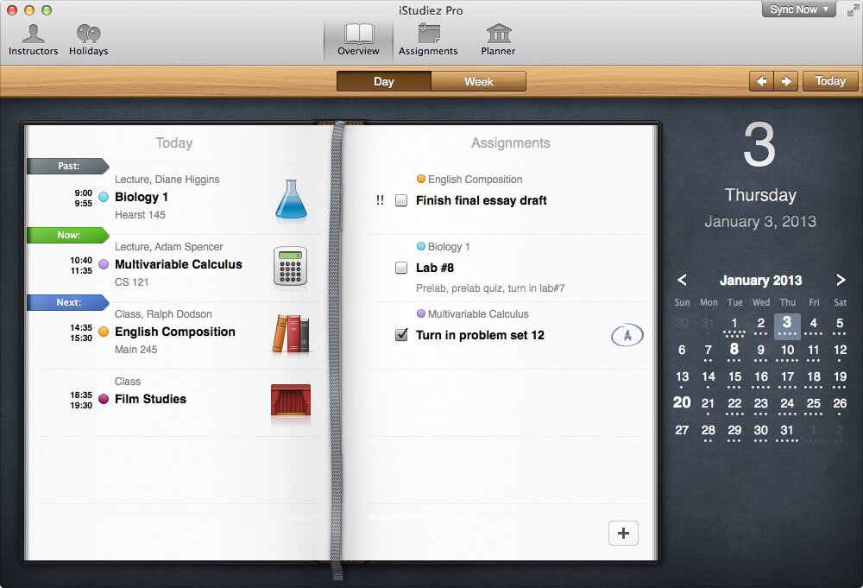
Task: Select the Week view tab
Action: click(x=478, y=81)
